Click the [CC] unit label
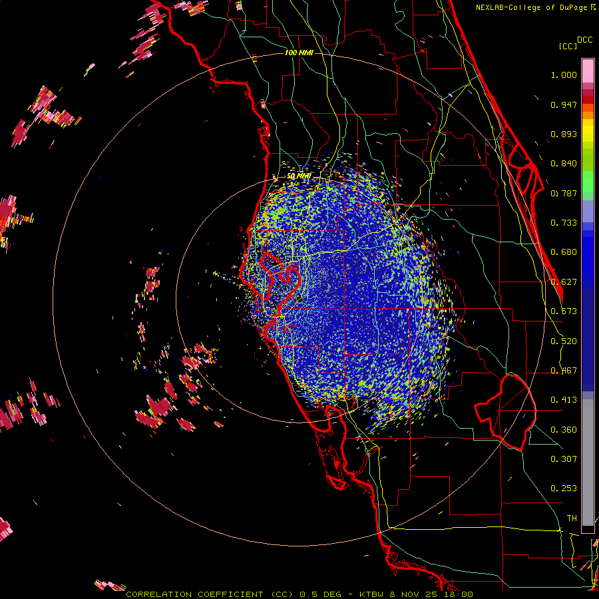The image size is (599, 599). click(568, 46)
